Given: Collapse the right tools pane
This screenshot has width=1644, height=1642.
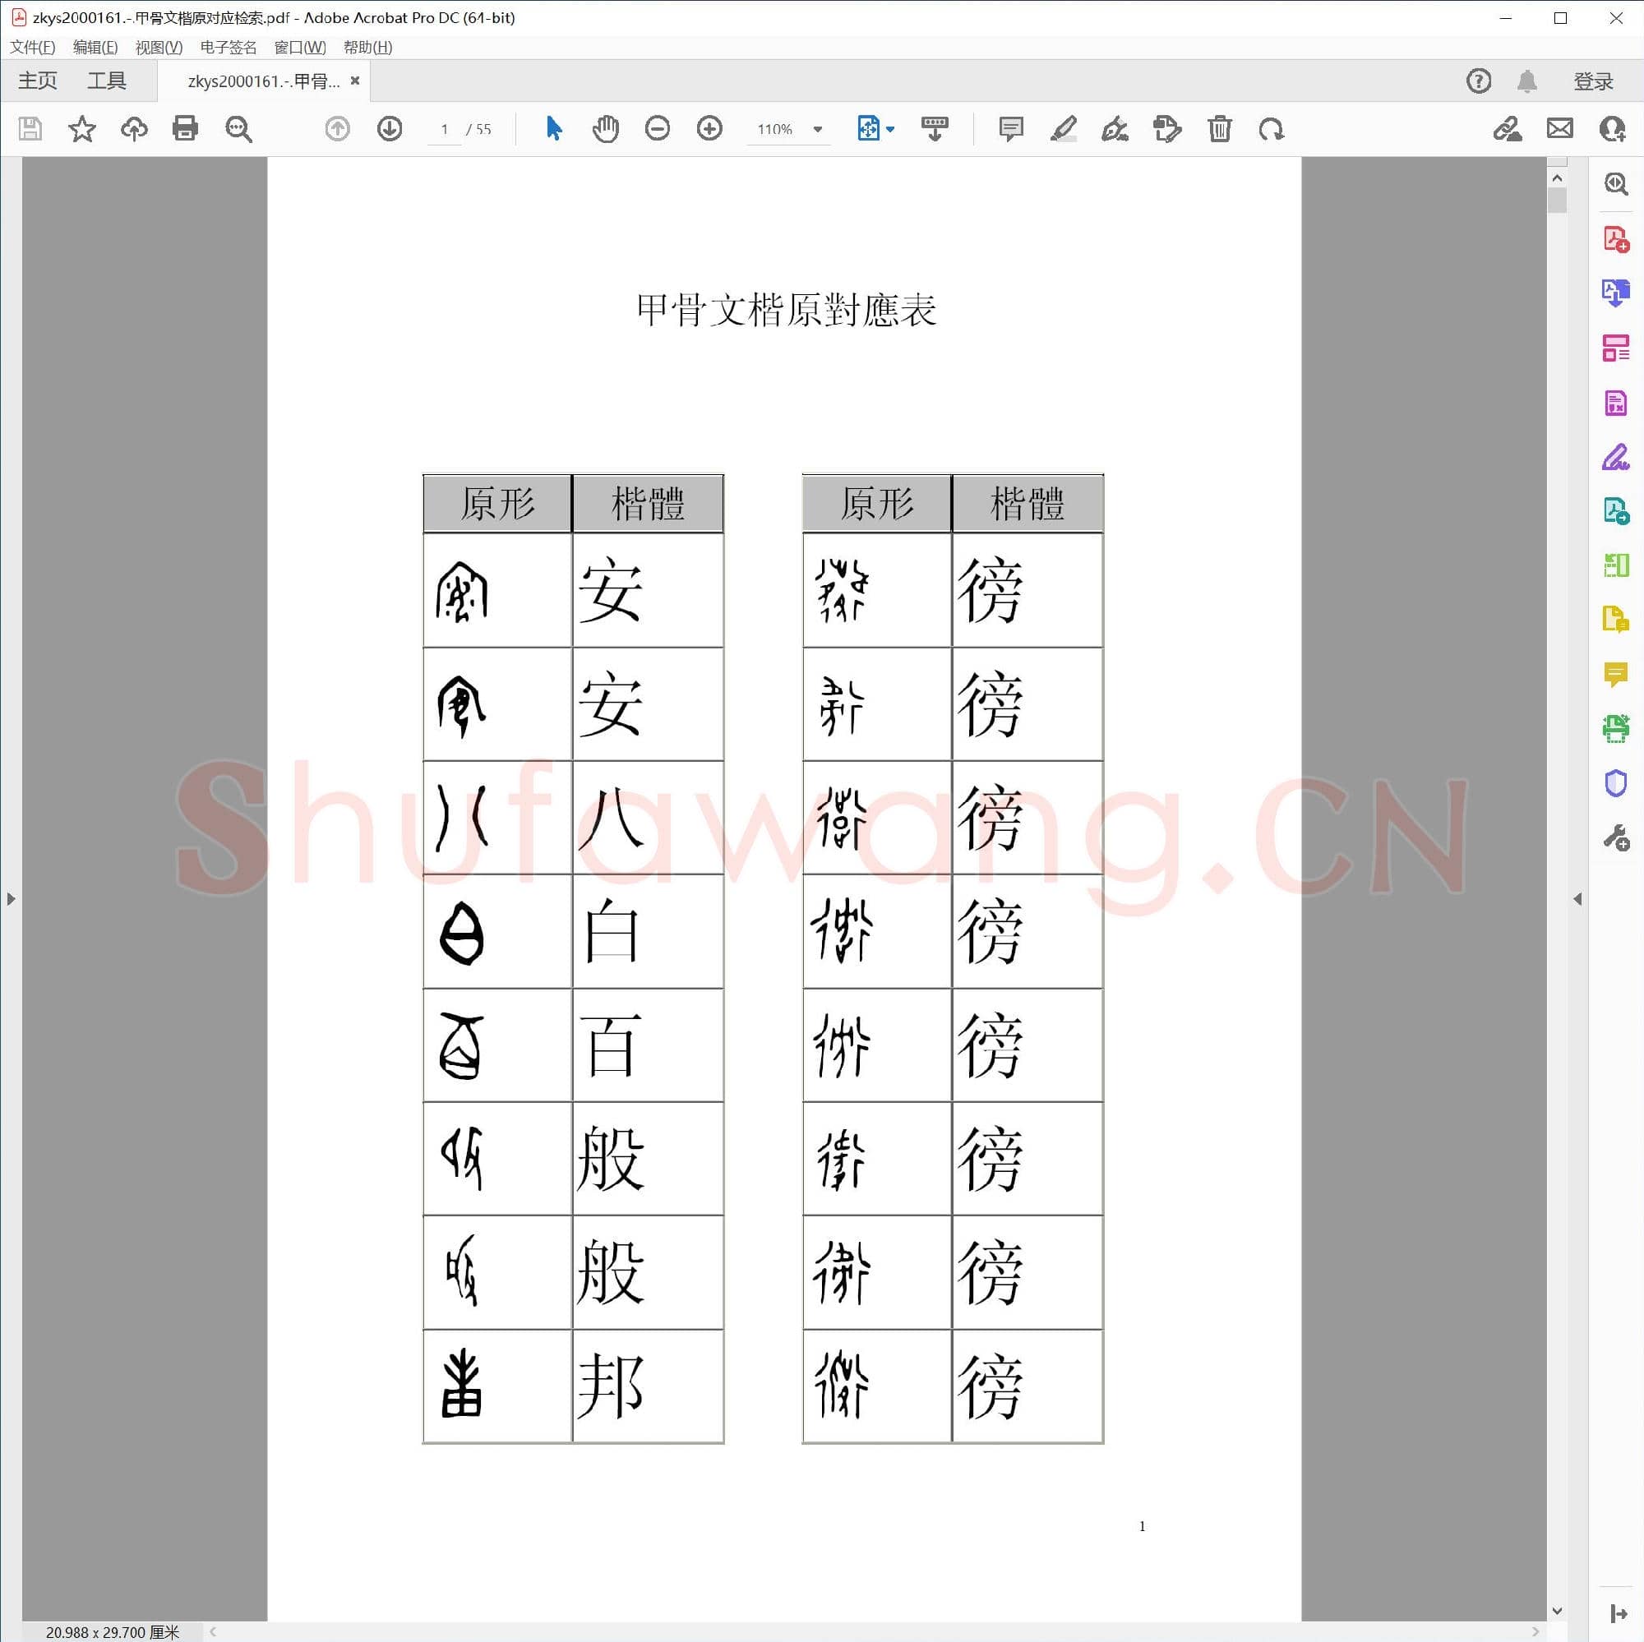Looking at the screenshot, I should point(1577,898).
